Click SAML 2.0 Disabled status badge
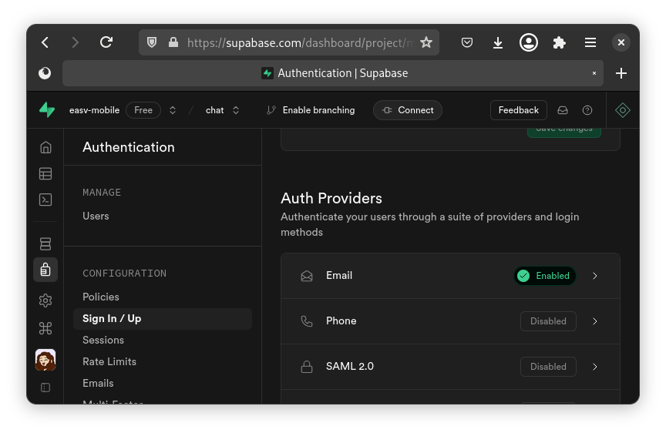Viewport: 666px width, 433px height. point(548,367)
